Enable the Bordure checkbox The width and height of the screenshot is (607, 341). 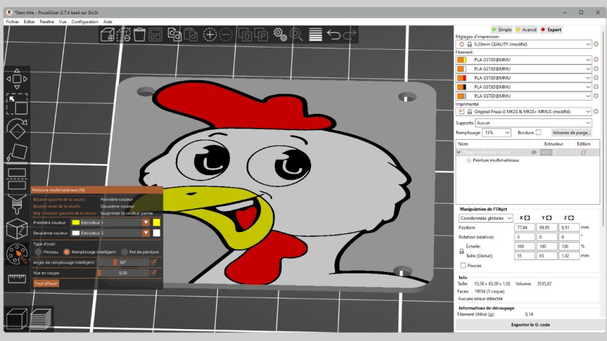point(538,133)
